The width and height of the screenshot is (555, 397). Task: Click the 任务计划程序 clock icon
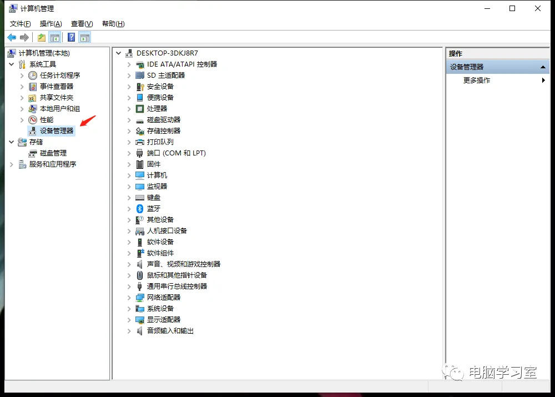tap(33, 76)
